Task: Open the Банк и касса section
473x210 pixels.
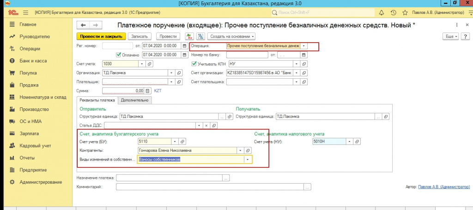Action: [33, 61]
